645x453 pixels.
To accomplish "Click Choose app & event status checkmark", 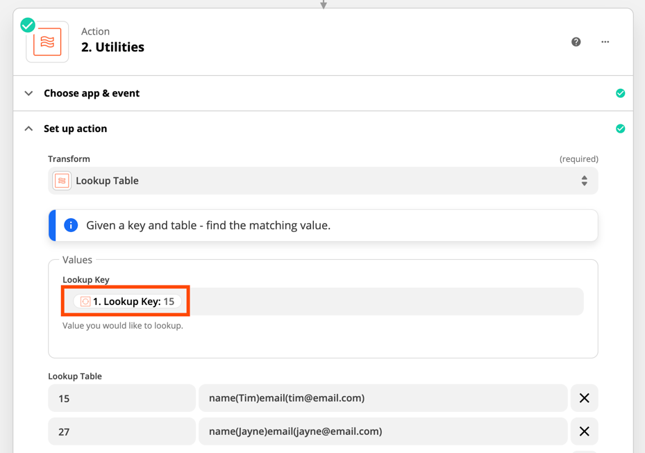I will coord(620,94).
